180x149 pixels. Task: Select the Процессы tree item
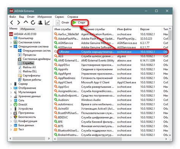(29, 55)
